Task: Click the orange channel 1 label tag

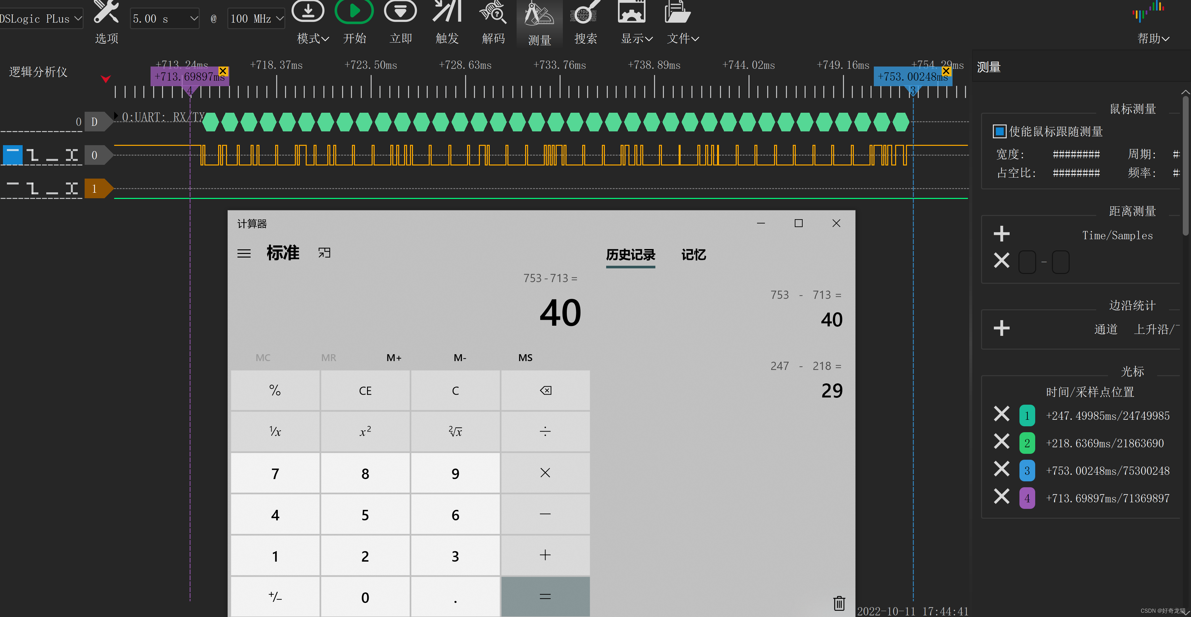Action: (x=98, y=188)
